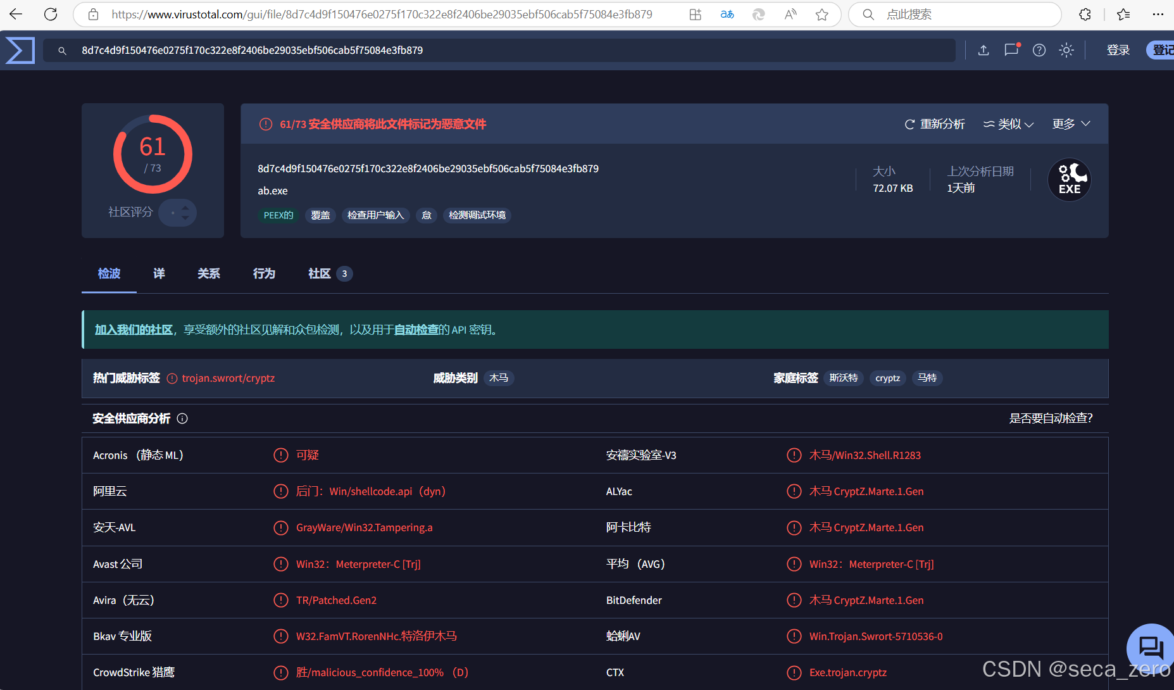Click alert icon for CrowdStrike detection

point(281,672)
